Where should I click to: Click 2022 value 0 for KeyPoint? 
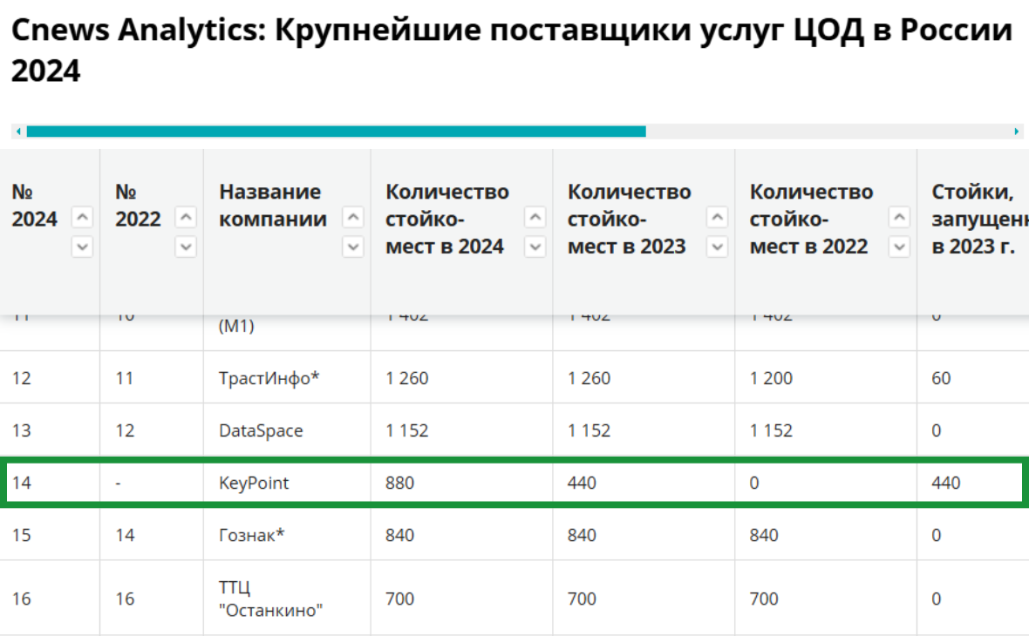(x=754, y=484)
